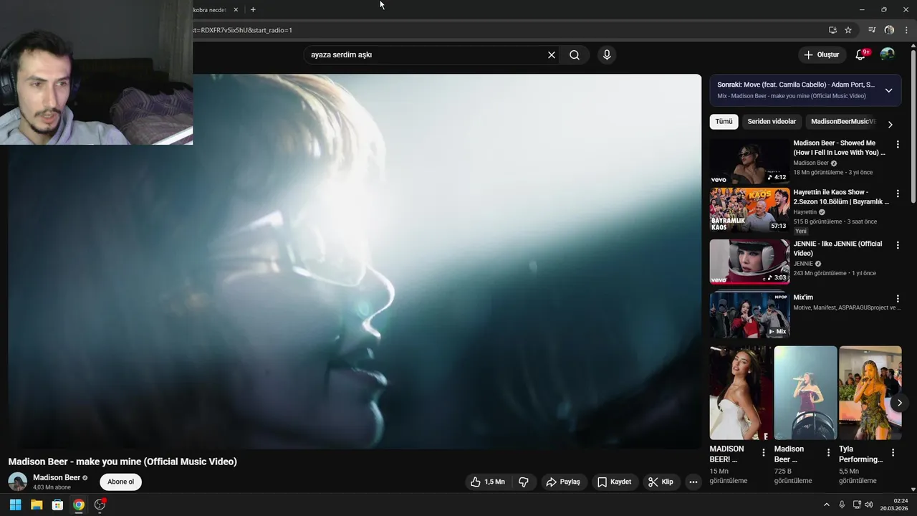
Task: Click the Oluştur create button
Action: coord(821,55)
